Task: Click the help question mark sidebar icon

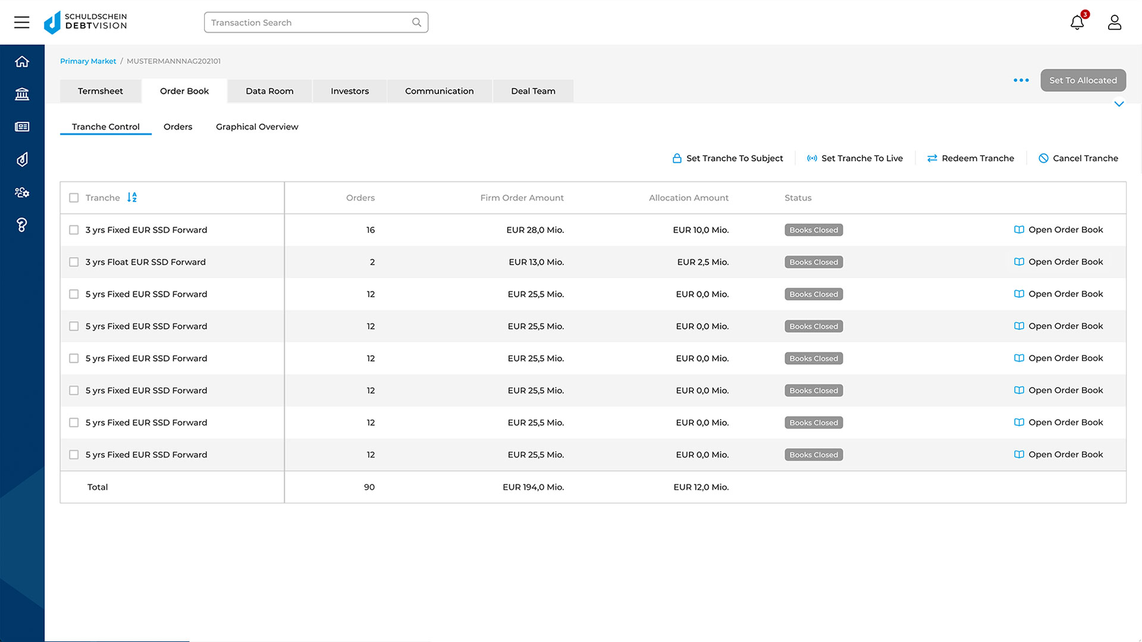Action: click(x=22, y=225)
